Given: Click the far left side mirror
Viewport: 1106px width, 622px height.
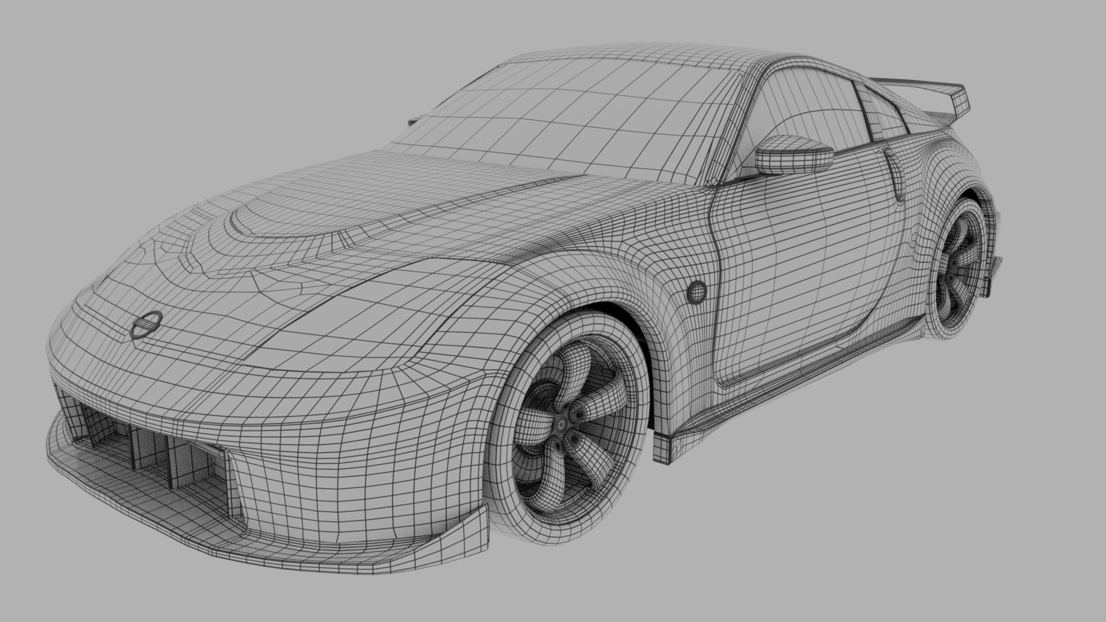Looking at the screenshot, I should coord(414,121).
